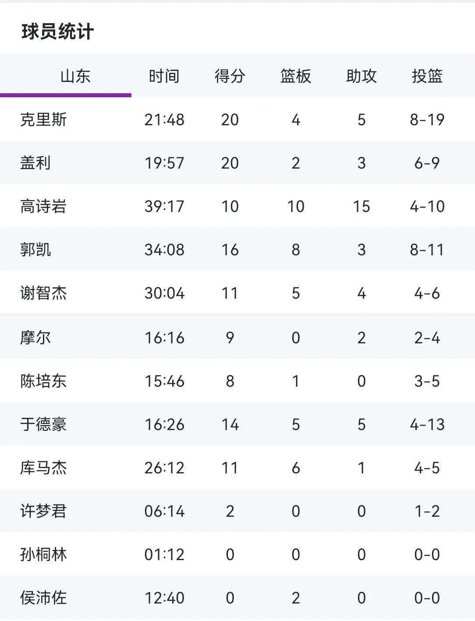Select the 摩尔 player row
475x621 pixels.
tap(35, 338)
